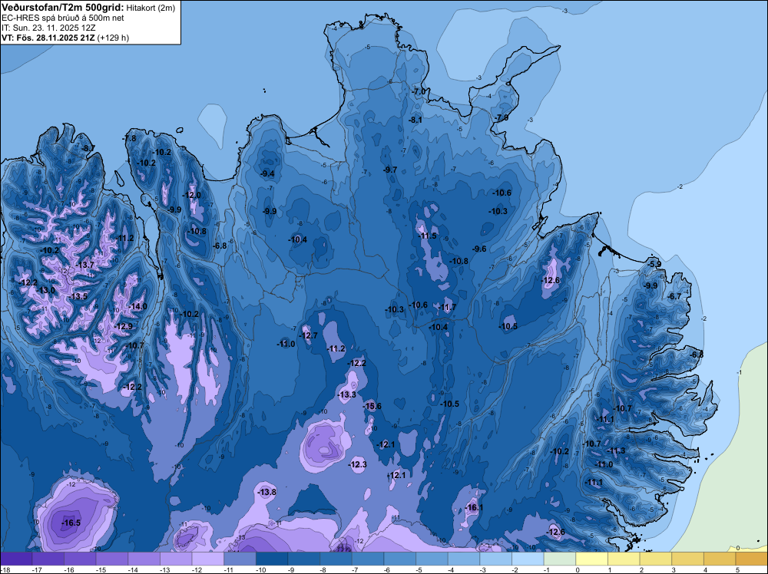
Task: Click the legend swatch between -10 and -9
Action: coord(272,559)
